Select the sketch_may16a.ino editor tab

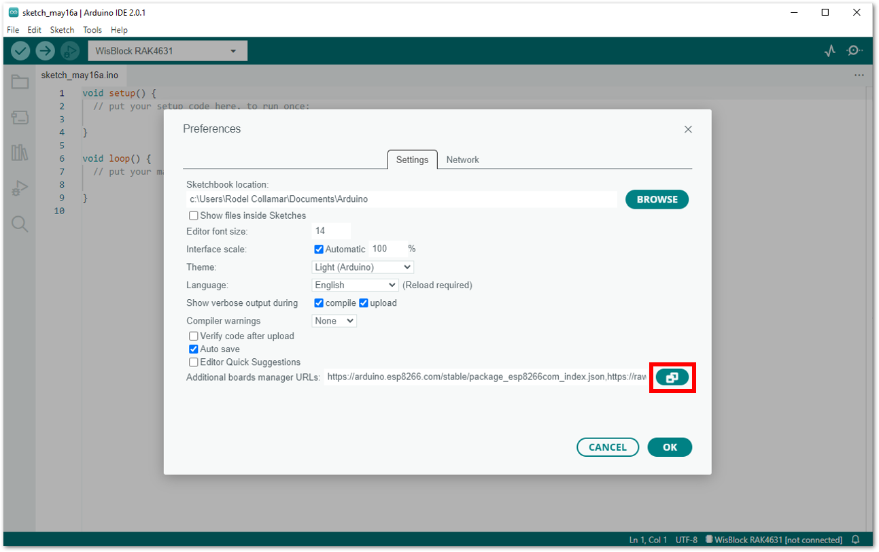coord(80,75)
